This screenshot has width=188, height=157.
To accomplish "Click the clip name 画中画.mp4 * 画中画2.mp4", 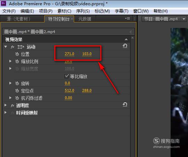I will click(x=30, y=32).
